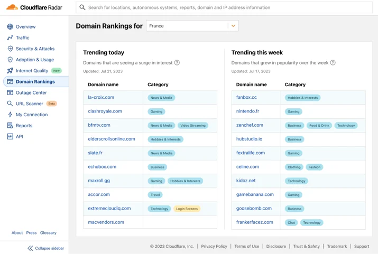378x254 pixels.
Task: Click the Press link
Action: point(31,233)
